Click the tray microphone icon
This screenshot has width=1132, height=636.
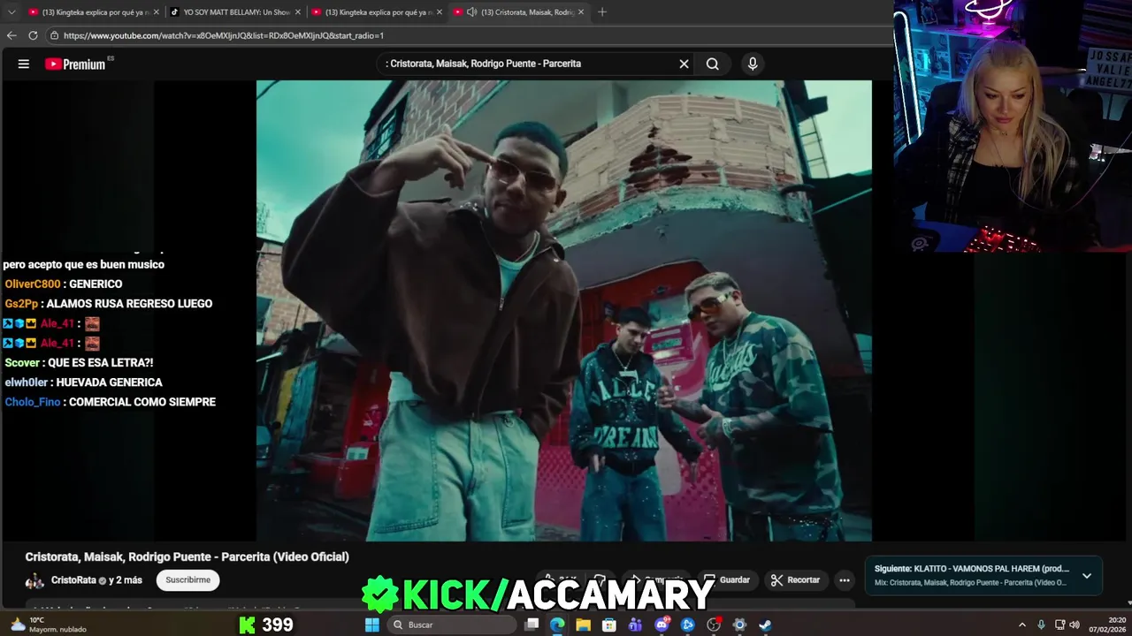click(x=1041, y=625)
